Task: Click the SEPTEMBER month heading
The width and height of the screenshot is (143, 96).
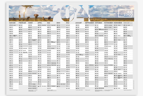Action: point(89,23)
